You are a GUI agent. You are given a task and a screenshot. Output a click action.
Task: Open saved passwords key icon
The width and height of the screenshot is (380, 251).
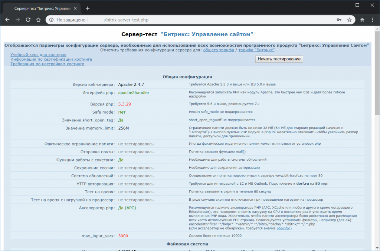(x=339, y=20)
